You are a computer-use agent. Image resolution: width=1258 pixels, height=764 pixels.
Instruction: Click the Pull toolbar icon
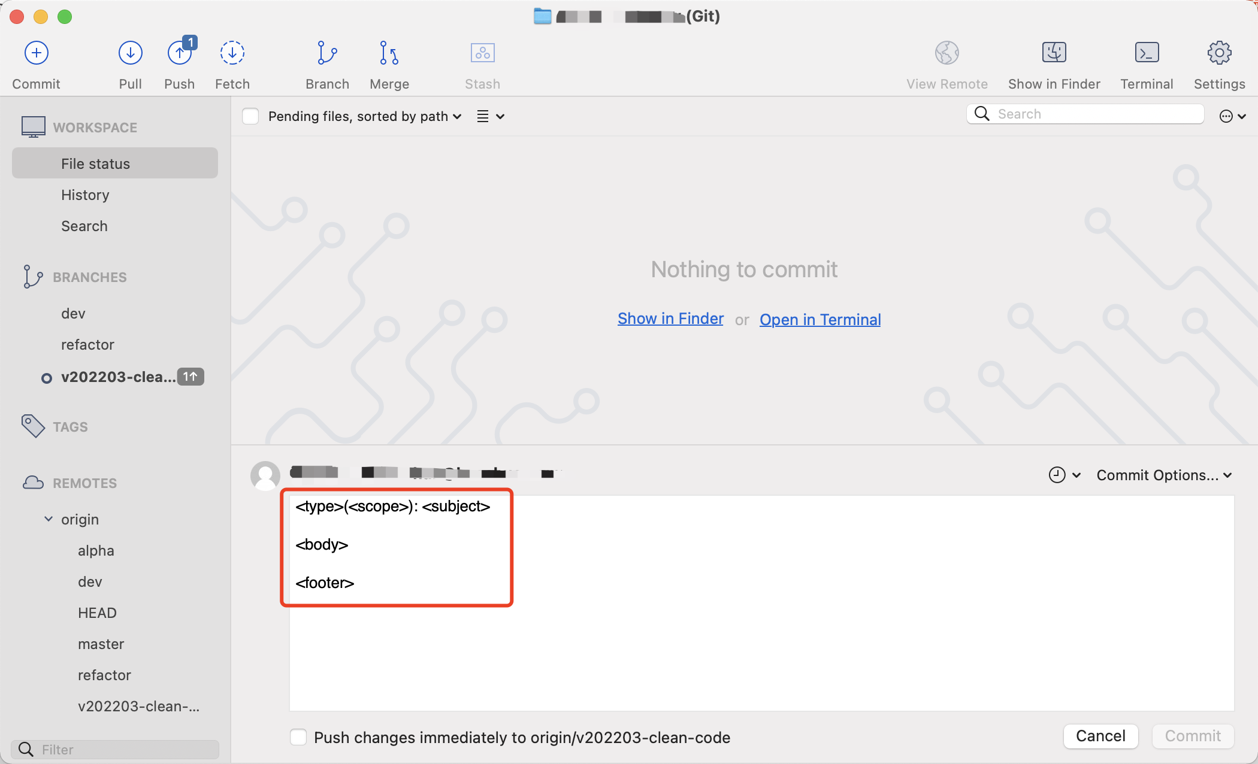click(x=130, y=53)
